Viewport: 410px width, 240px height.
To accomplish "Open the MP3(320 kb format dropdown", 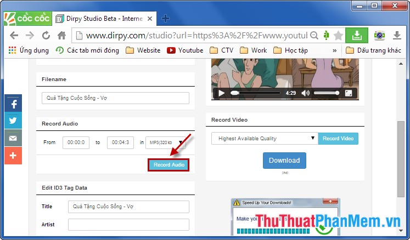I will [x=166, y=142].
